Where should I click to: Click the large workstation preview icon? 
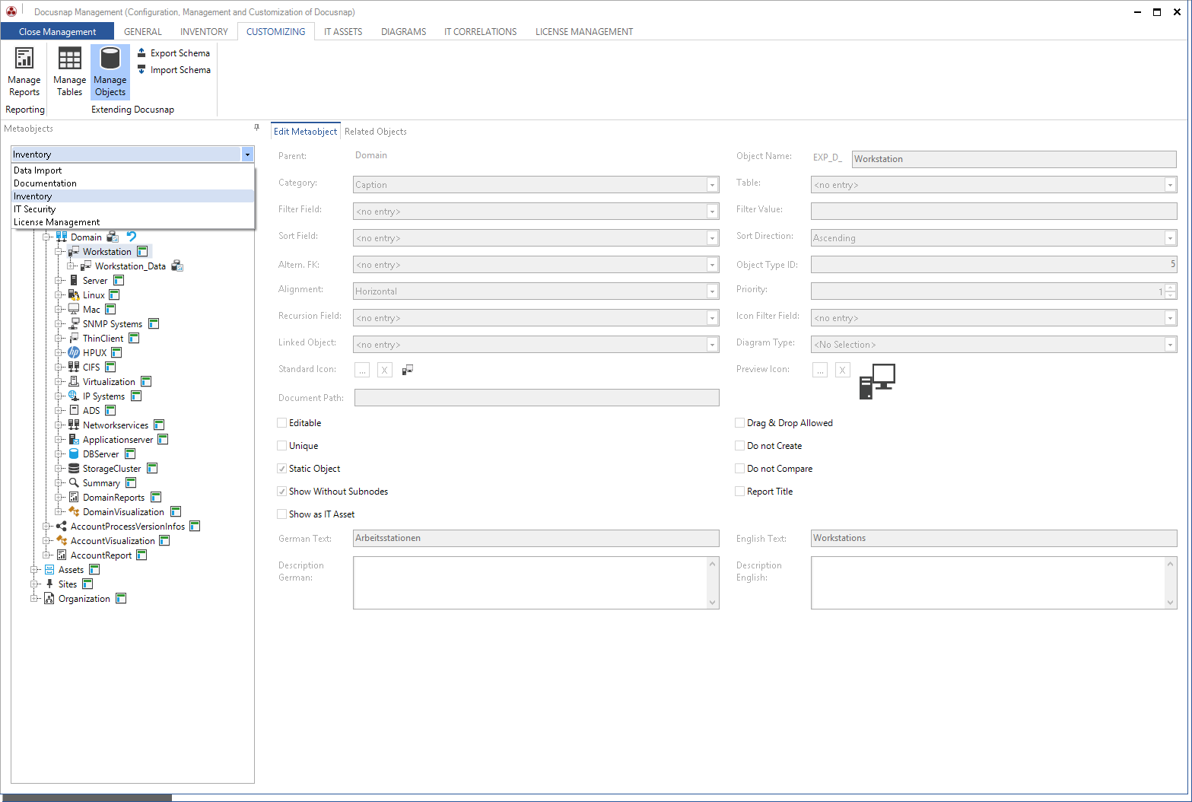[x=877, y=381]
